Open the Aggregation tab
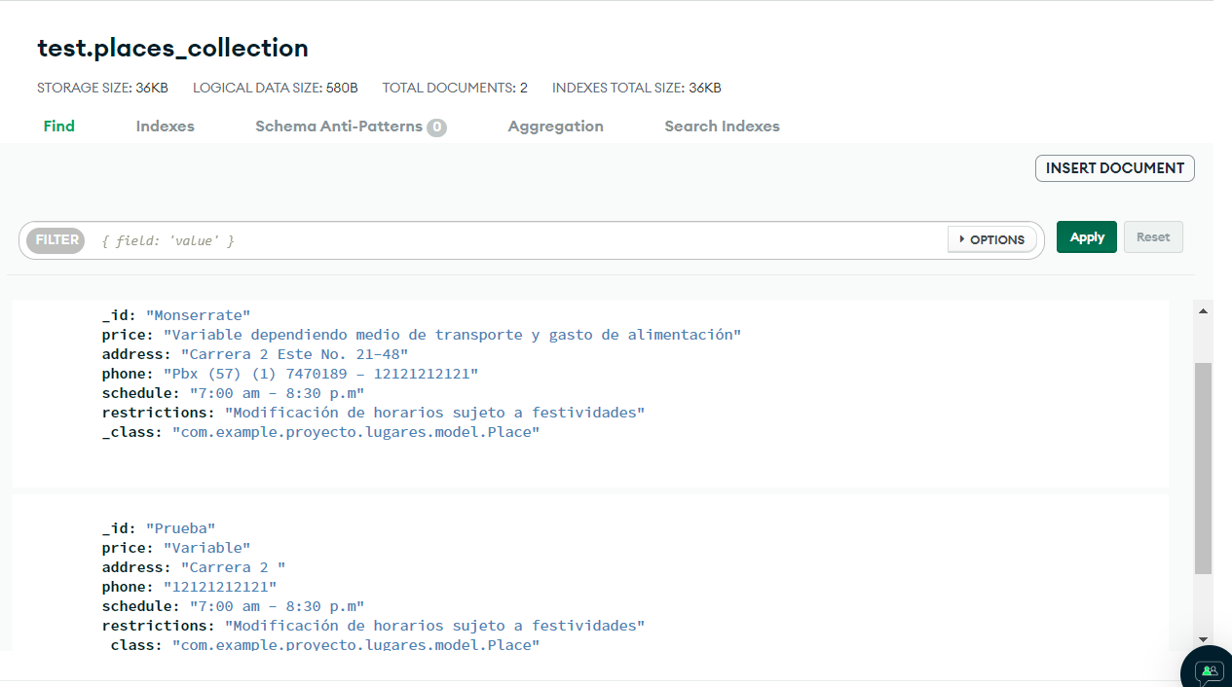This screenshot has height=687, width=1232. pyautogui.click(x=555, y=126)
